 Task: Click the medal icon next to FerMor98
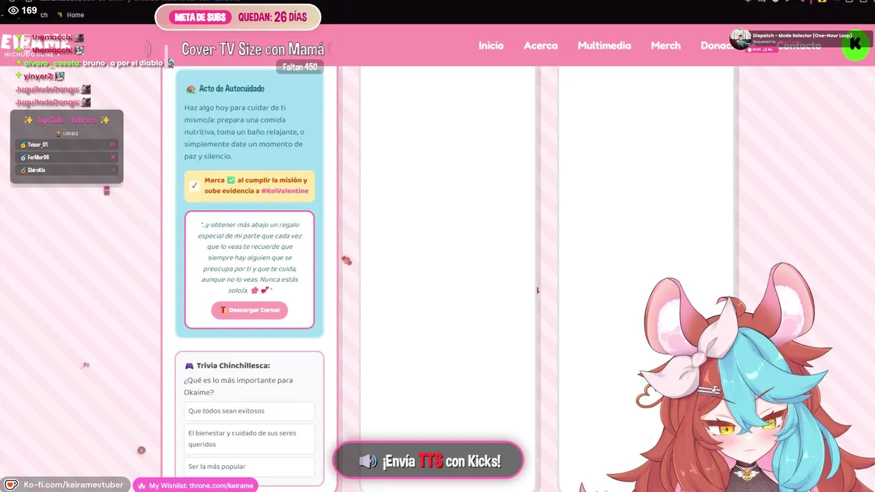coord(23,157)
